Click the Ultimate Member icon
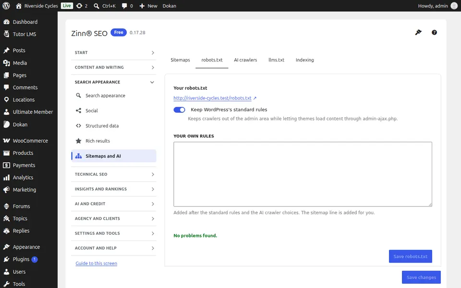461x288 pixels. 6,112
